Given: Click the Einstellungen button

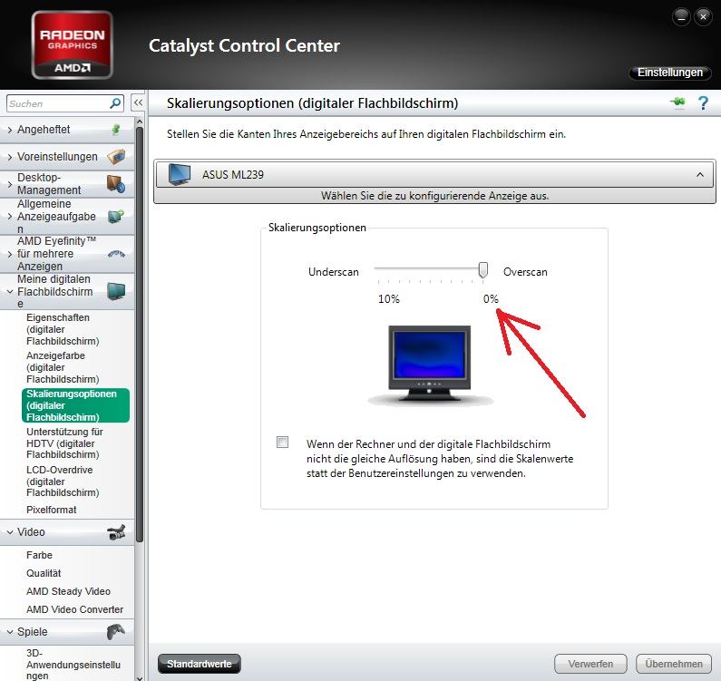Looking at the screenshot, I should point(670,73).
